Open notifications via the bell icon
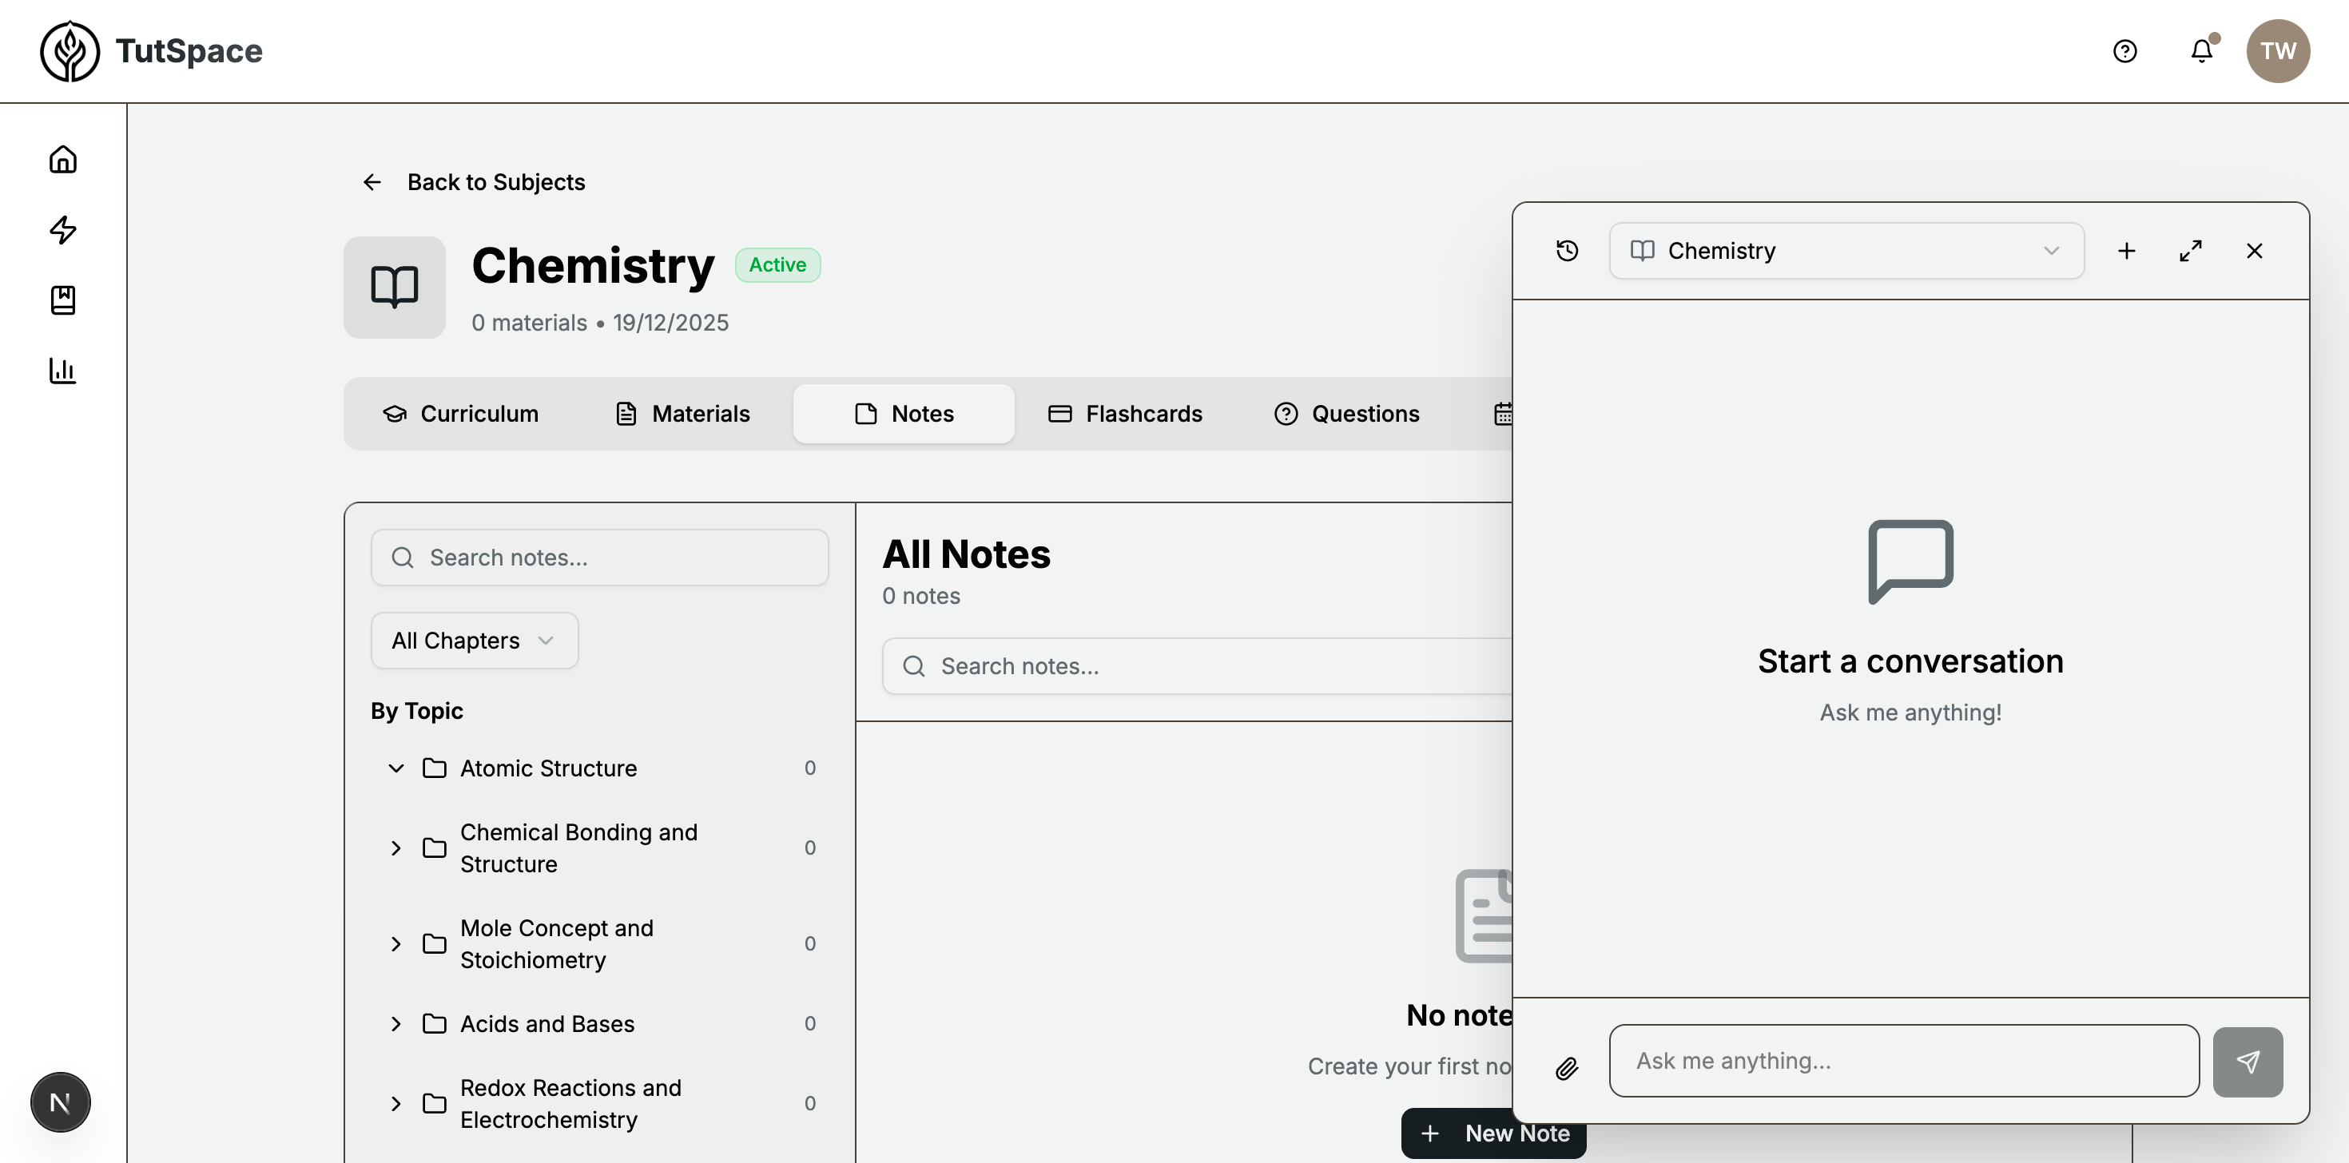2349x1163 pixels. 2201,51
